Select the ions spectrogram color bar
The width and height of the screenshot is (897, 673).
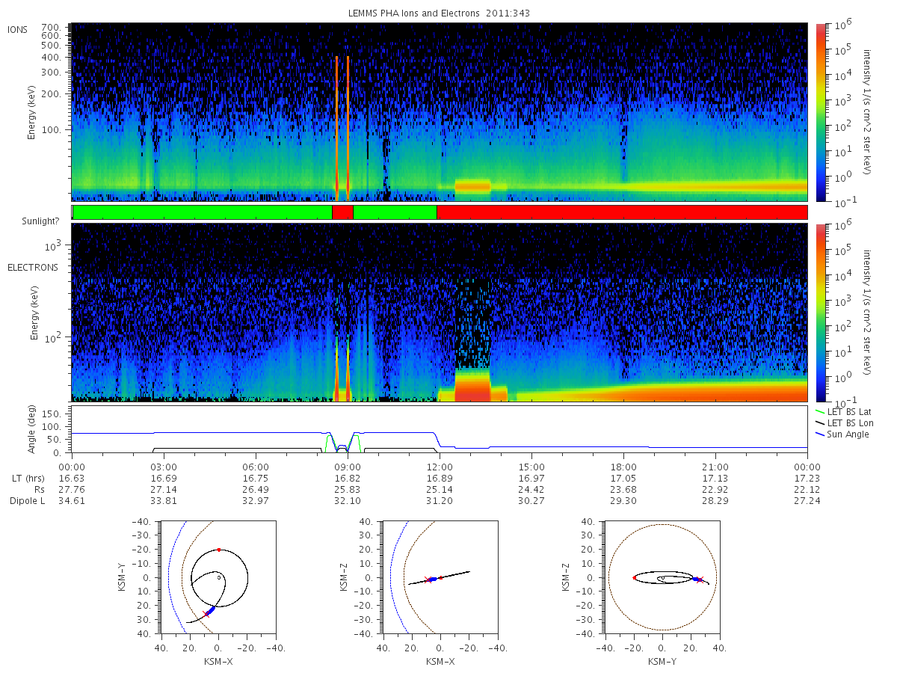coord(820,112)
